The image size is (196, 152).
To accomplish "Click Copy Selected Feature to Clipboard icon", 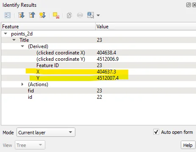I will [x=69, y=15].
